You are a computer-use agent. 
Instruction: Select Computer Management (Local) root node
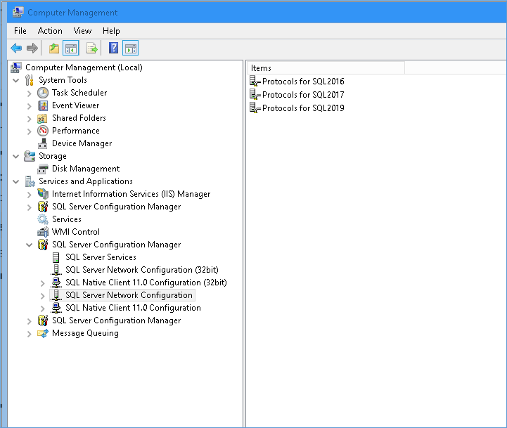tap(84, 67)
